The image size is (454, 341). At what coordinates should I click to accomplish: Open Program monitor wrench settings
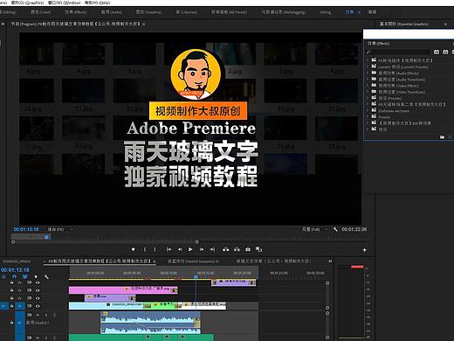click(335, 229)
